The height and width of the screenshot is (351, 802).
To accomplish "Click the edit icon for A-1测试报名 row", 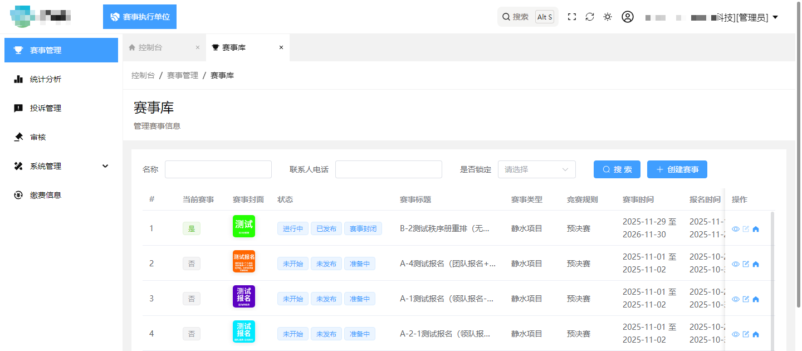I will [x=746, y=299].
